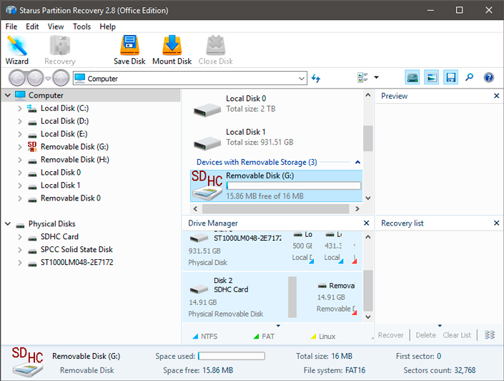This screenshot has height=381, width=504.
Task: Launch the recovery Wizard tool
Action: 17,50
